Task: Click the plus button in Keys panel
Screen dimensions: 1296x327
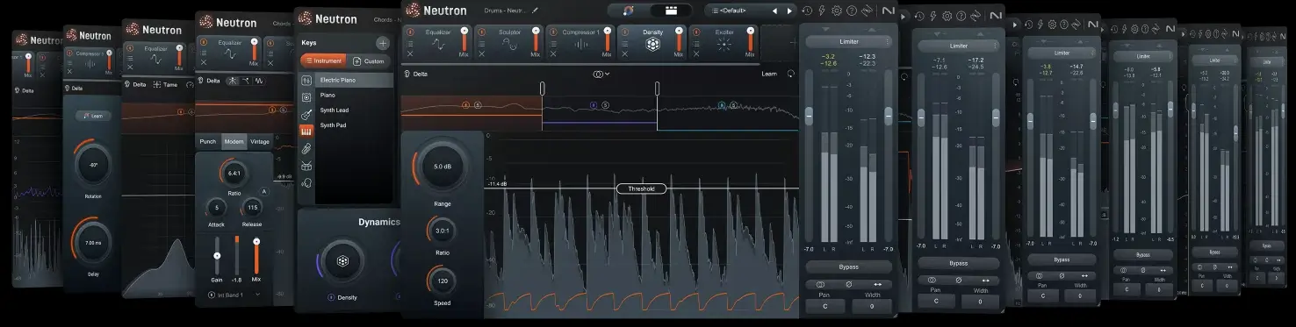Action: (x=382, y=43)
